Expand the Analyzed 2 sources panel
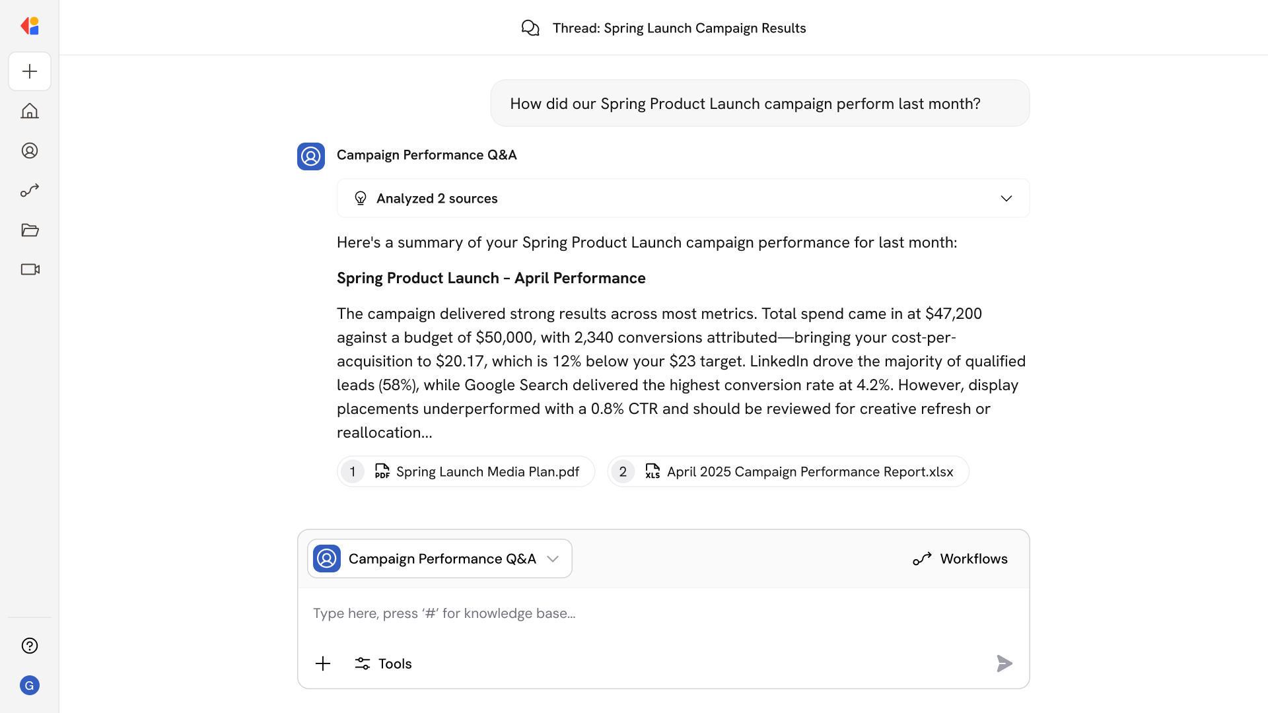 (682, 198)
